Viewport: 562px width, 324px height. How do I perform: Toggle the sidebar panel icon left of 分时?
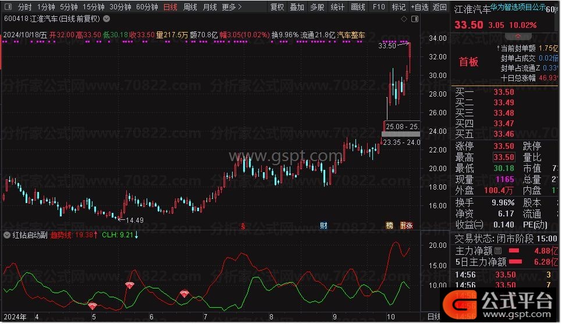(x=8, y=7)
